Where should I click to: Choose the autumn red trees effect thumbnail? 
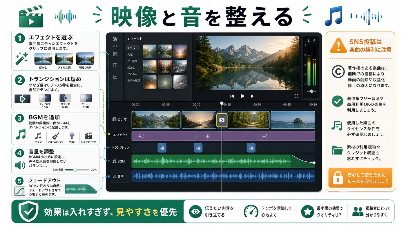[x=165, y=66]
